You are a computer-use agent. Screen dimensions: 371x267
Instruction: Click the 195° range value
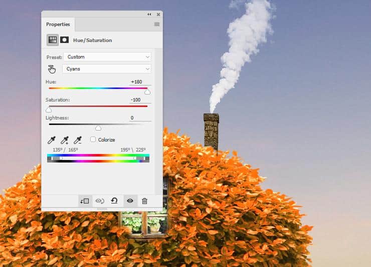(125, 150)
